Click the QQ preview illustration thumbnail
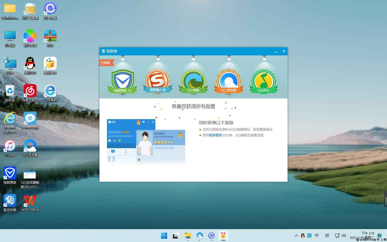387x242 pixels. tap(146, 141)
